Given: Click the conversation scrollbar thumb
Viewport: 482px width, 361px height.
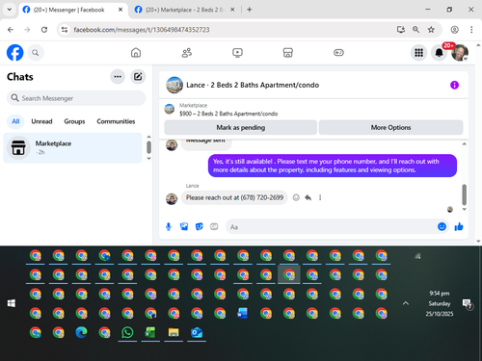Looking at the screenshot, I should (464, 194).
